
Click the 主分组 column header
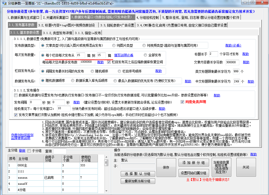click(x=30, y=159)
